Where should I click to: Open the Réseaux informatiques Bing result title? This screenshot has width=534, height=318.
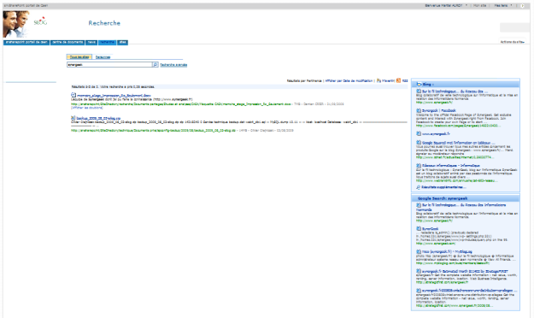(x=450, y=165)
